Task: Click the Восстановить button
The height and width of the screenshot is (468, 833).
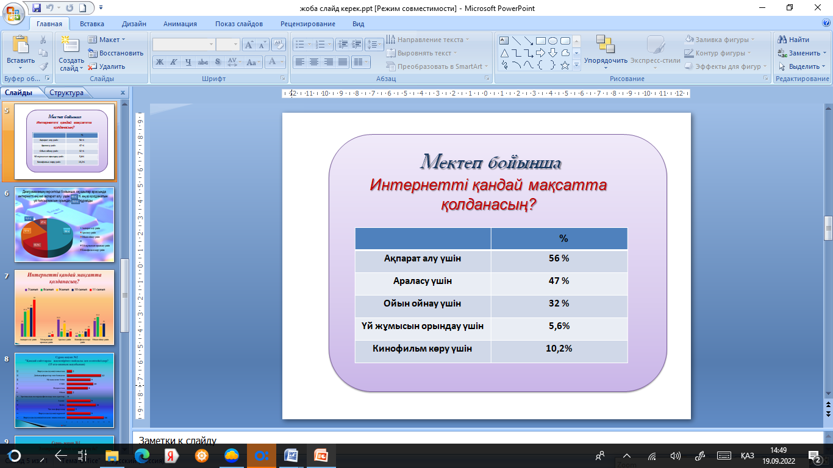Action: [116, 53]
